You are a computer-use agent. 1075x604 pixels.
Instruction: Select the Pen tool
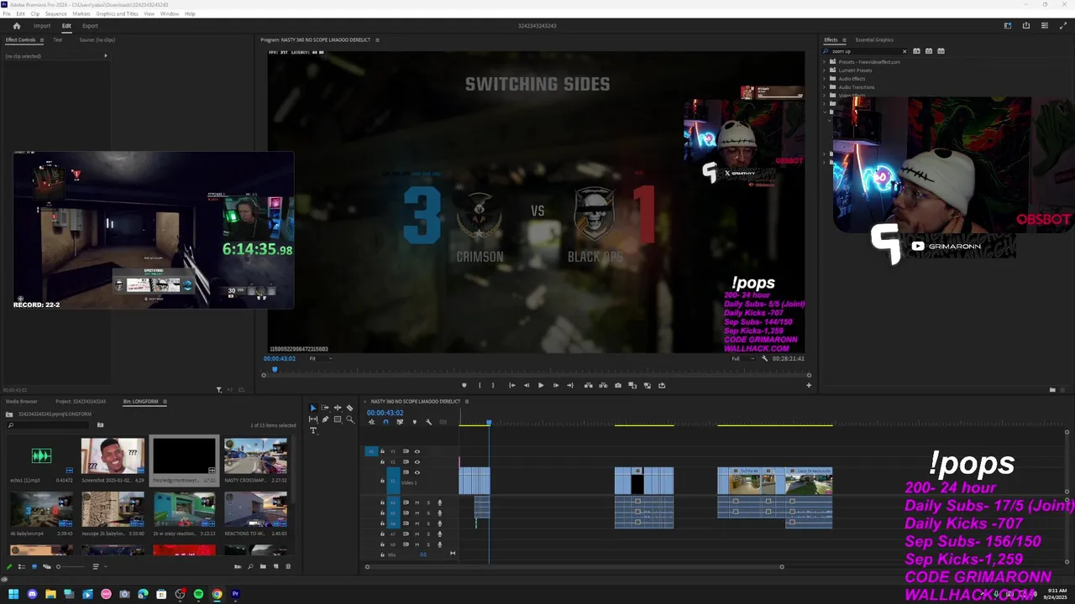point(325,419)
